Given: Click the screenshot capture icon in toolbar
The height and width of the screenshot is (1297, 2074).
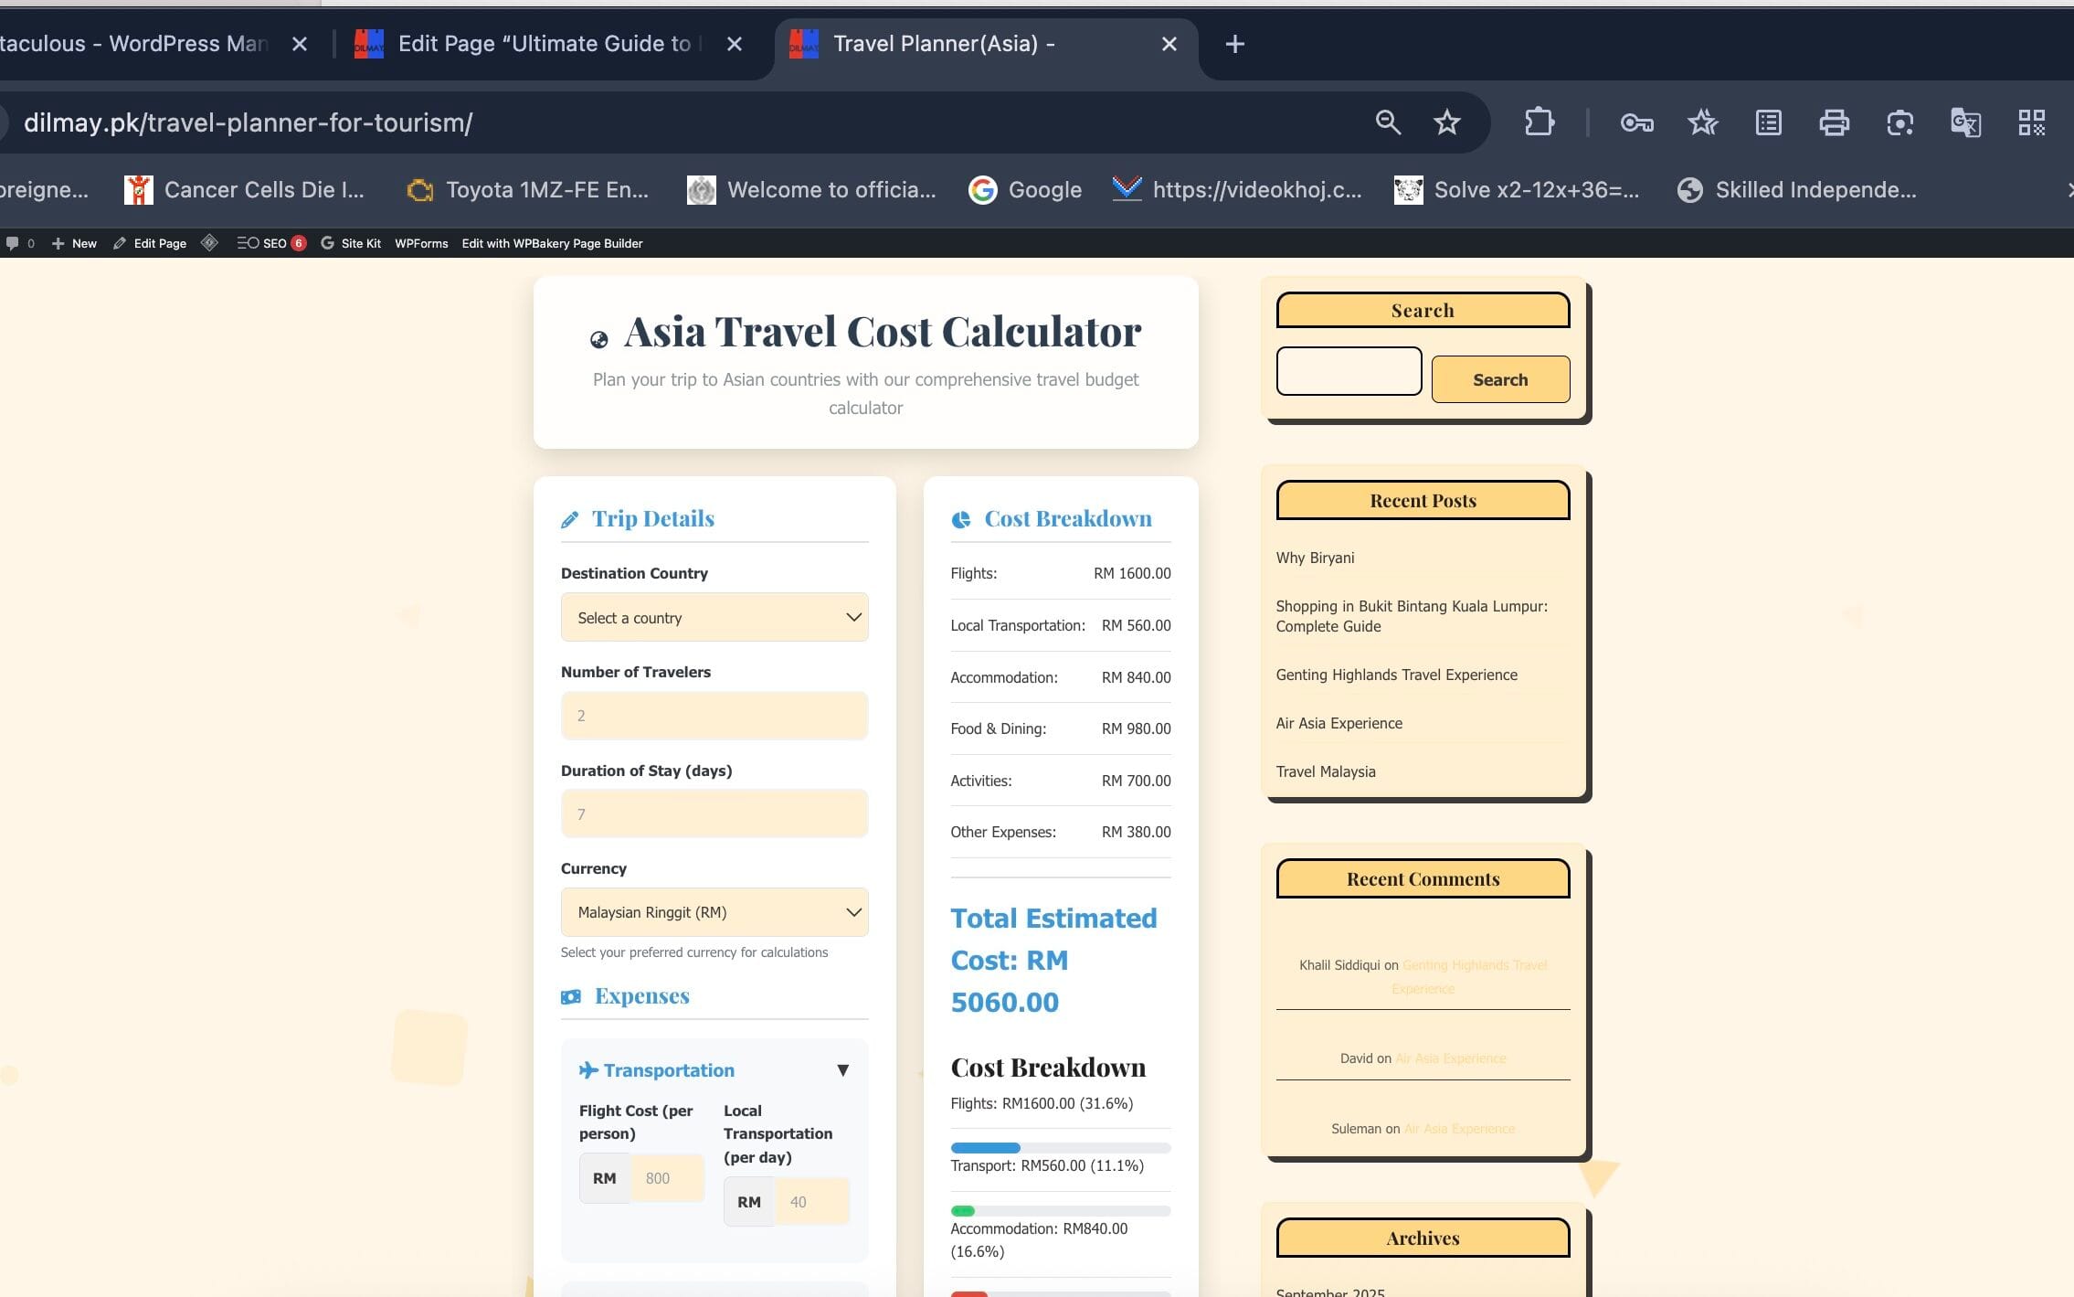Looking at the screenshot, I should (1899, 122).
